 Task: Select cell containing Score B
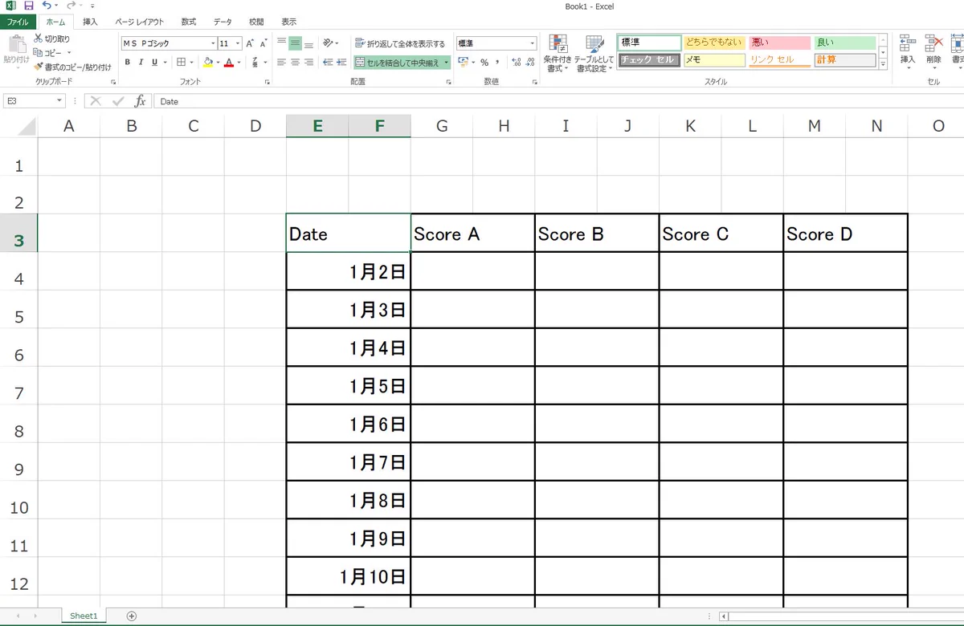597,234
